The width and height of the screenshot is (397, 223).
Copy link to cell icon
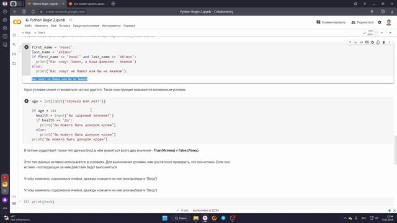click(x=361, y=43)
